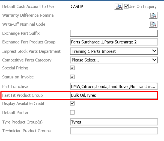
Task: Click the Imprest Stock Parts Department label
Action: [x=31, y=51]
